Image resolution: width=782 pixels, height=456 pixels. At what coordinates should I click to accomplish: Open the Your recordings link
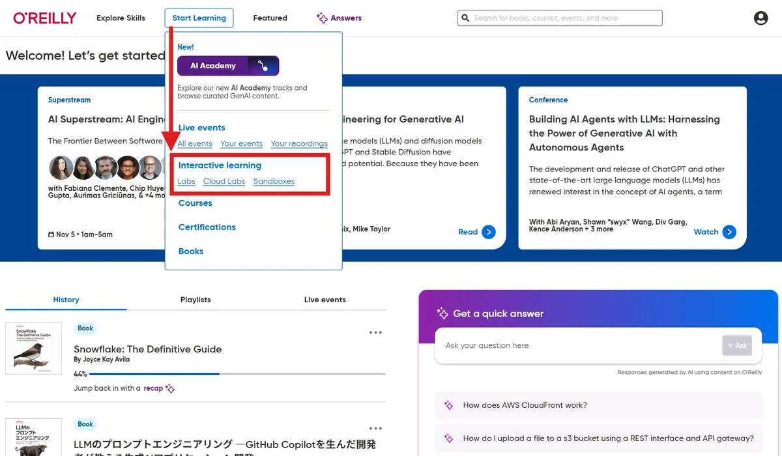(x=299, y=144)
